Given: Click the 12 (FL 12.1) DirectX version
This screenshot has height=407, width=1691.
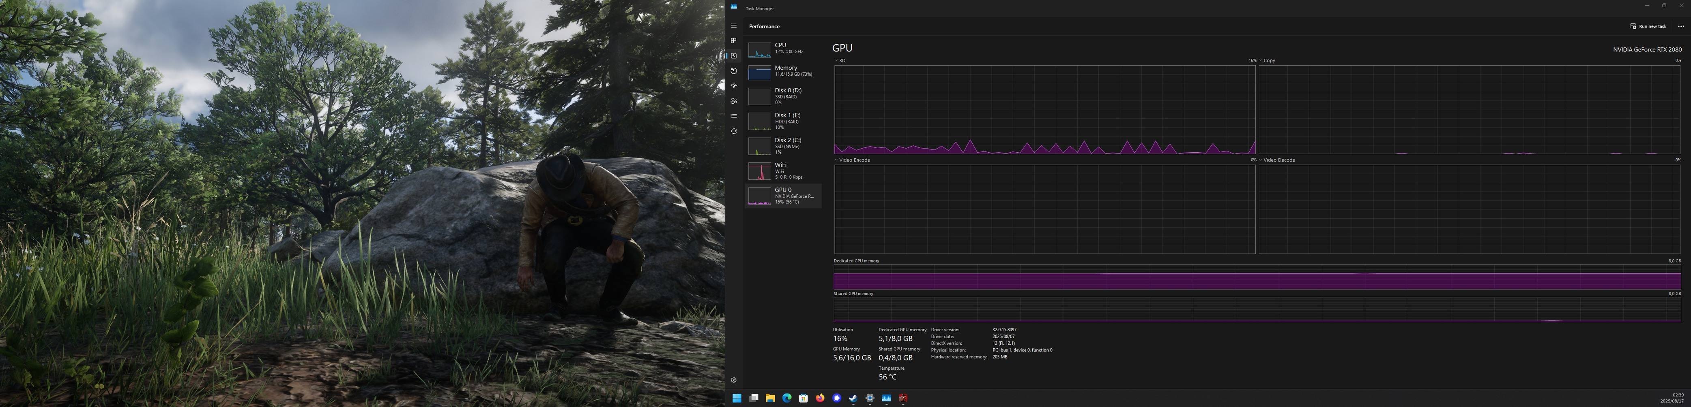Looking at the screenshot, I should pyautogui.click(x=1003, y=343).
